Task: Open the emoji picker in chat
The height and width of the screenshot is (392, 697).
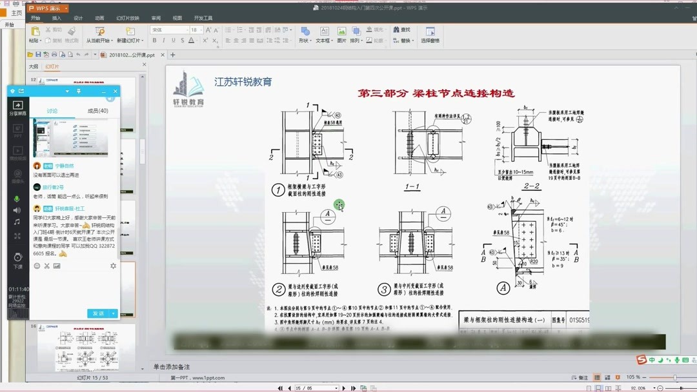Action: point(37,266)
